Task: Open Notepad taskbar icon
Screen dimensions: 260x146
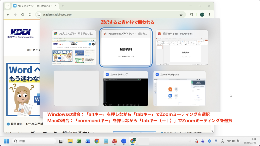Action: [106, 141]
